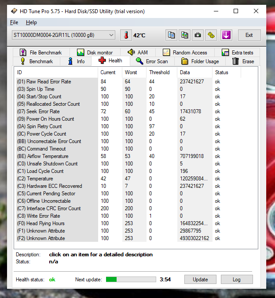Click the Next update progress bar

pos(131,280)
